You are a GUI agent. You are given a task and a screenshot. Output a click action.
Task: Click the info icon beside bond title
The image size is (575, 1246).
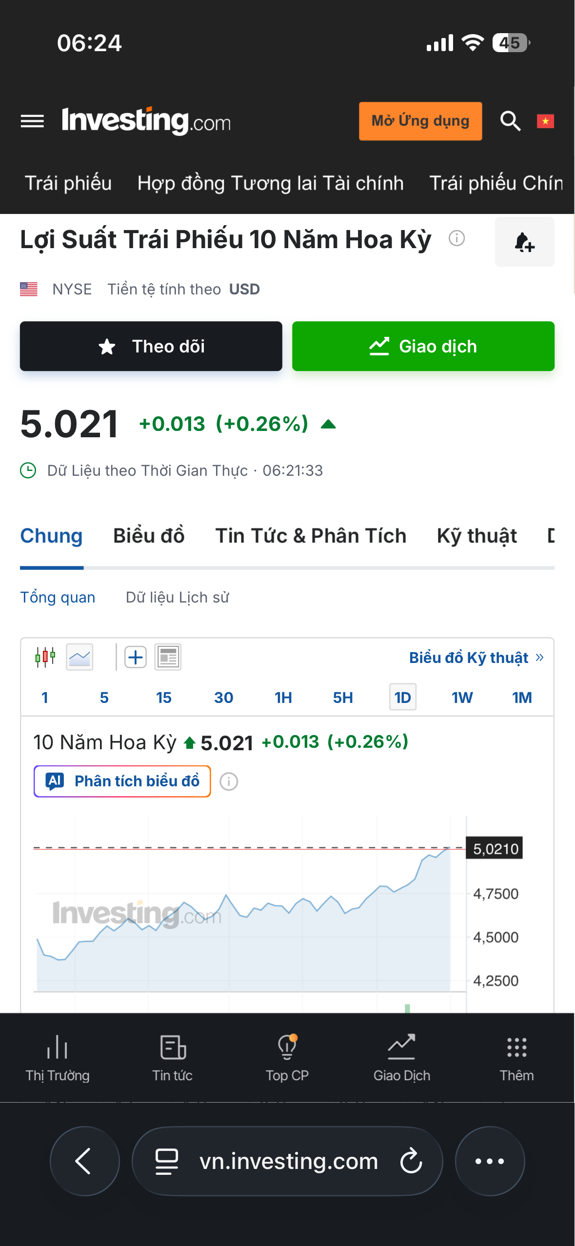[x=456, y=238]
